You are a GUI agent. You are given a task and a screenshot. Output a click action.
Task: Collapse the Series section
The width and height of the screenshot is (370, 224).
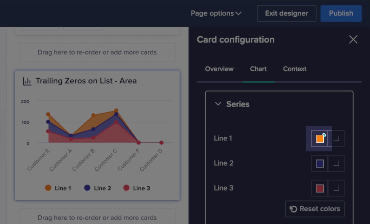tap(218, 104)
